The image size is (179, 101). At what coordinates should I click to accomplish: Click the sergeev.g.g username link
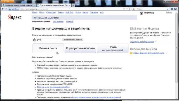(149, 12)
